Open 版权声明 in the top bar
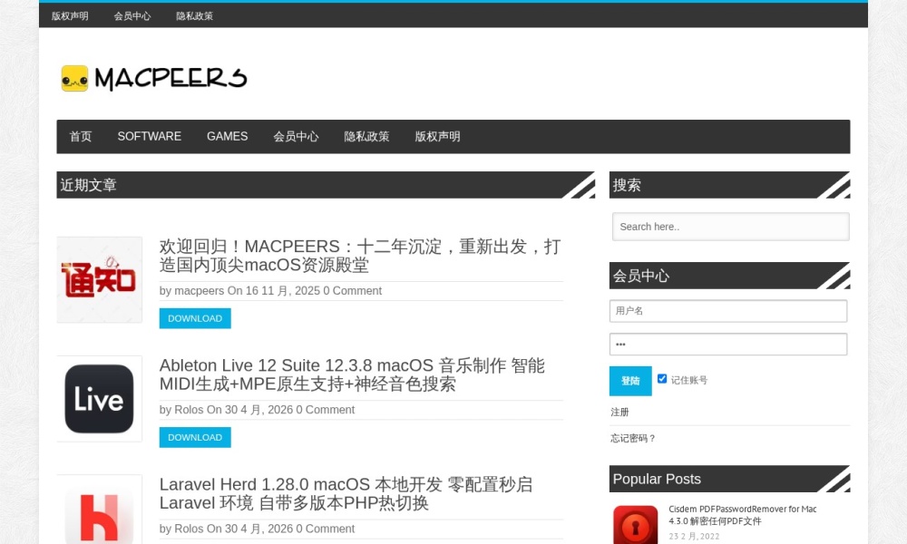 coord(70,16)
